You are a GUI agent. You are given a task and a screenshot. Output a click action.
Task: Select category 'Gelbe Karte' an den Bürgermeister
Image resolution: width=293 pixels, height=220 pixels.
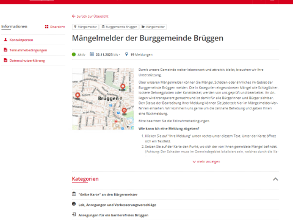click(x=108, y=194)
